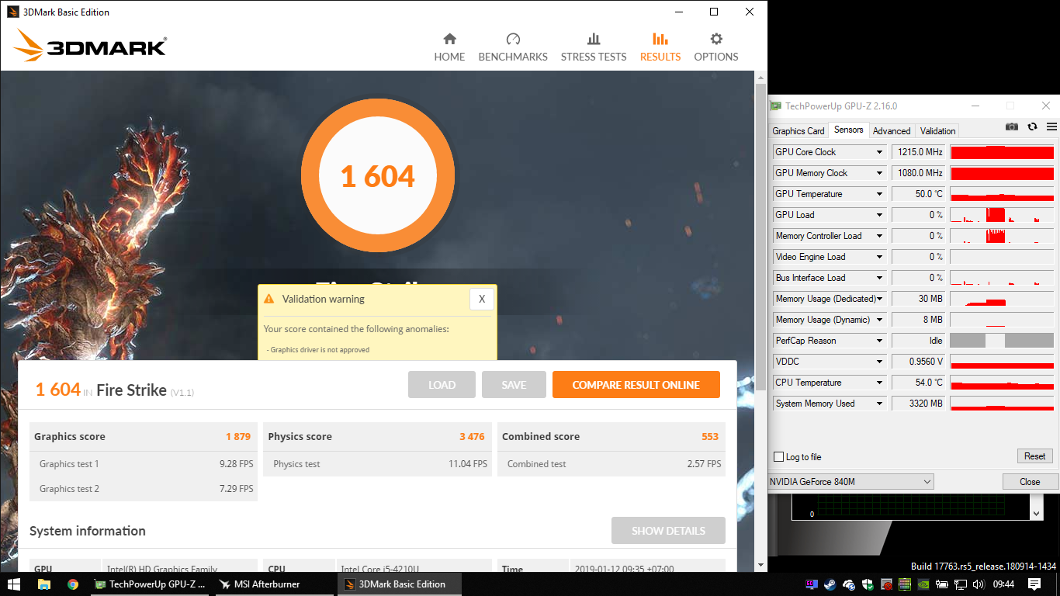The image size is (1060, 596).
Task: Open the CPU Temperature sensor dropdown
Action: (x=879, y=383)
